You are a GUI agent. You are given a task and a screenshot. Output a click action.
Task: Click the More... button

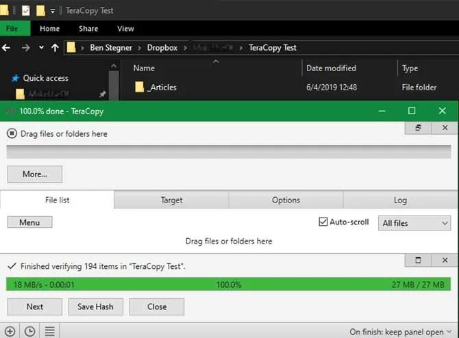35,174
